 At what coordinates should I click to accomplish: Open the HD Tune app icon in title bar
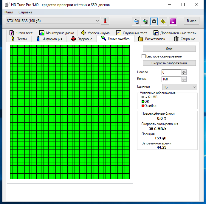[x=7, y=4]
